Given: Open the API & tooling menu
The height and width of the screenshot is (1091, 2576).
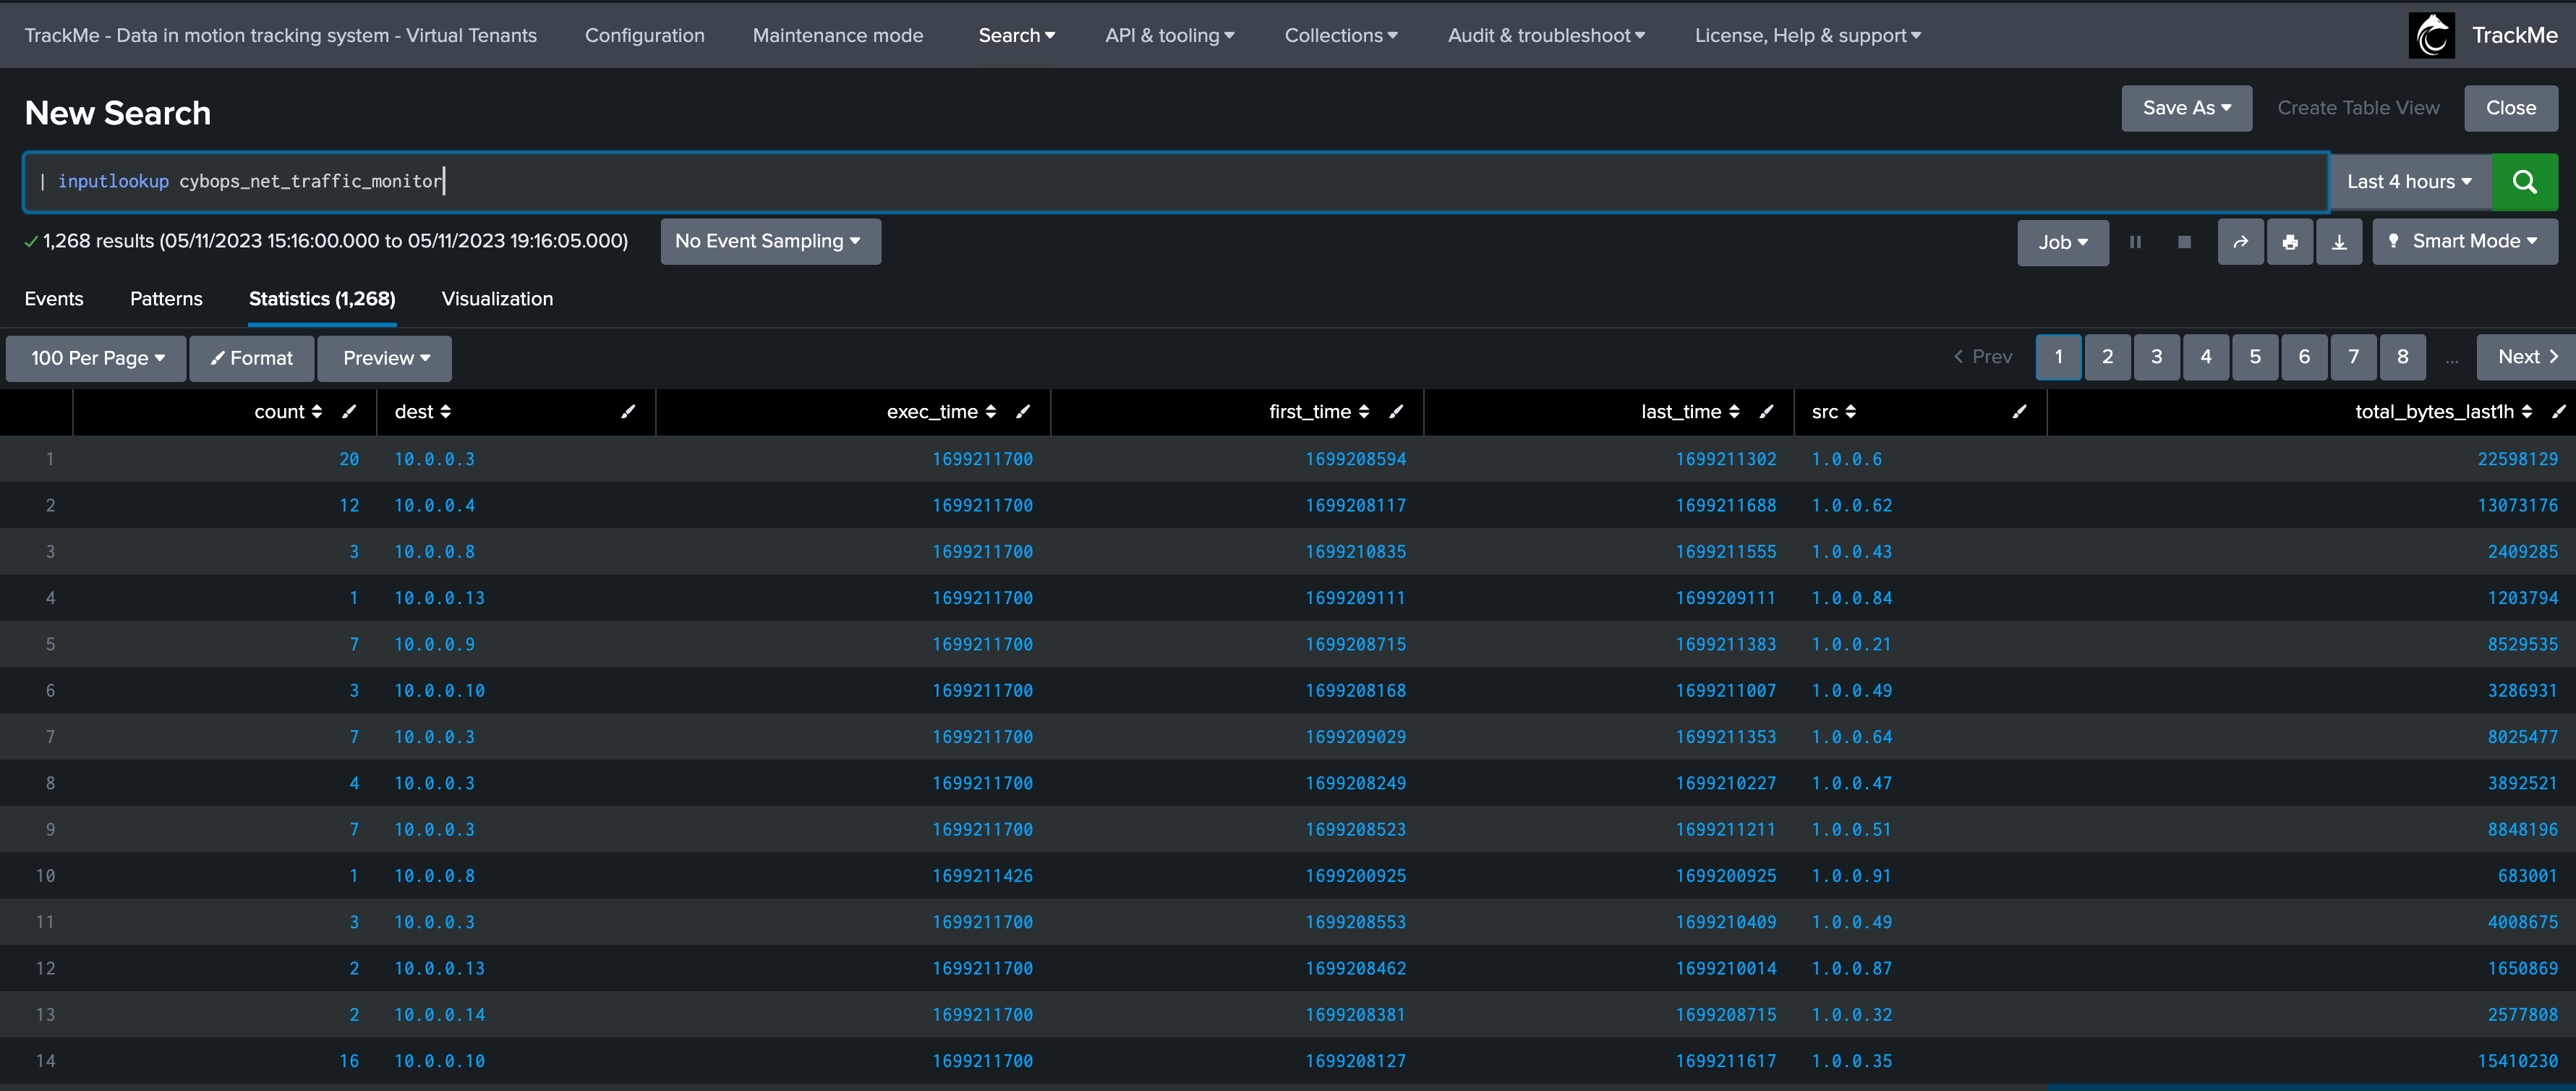Looking at the screenshot, I should coord(1169,35).
